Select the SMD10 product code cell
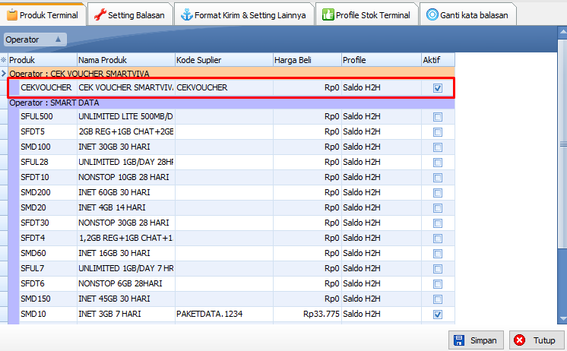This screenshot has height=351, width=567. click(x=48, y=314)
